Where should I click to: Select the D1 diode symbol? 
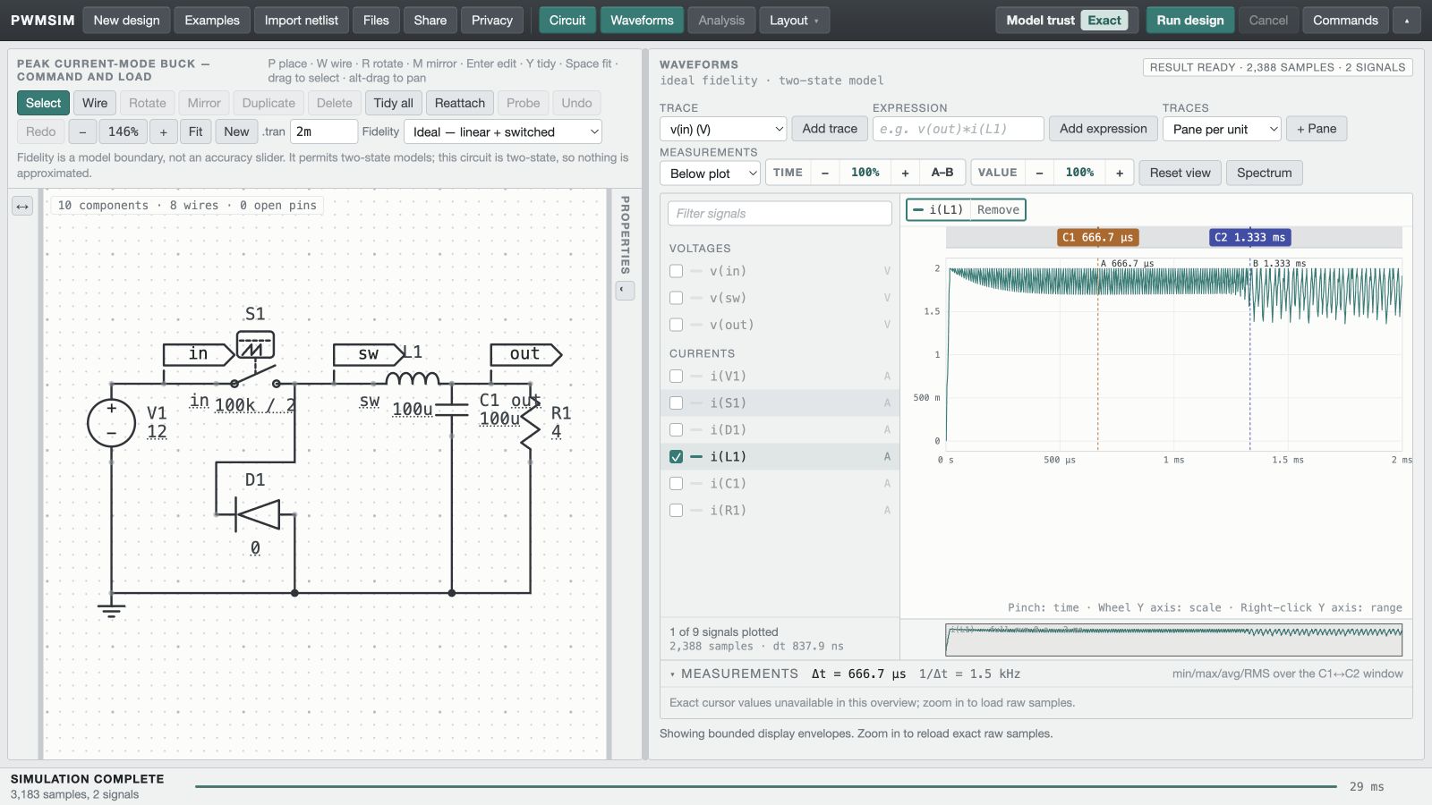[x=257, y=514]
